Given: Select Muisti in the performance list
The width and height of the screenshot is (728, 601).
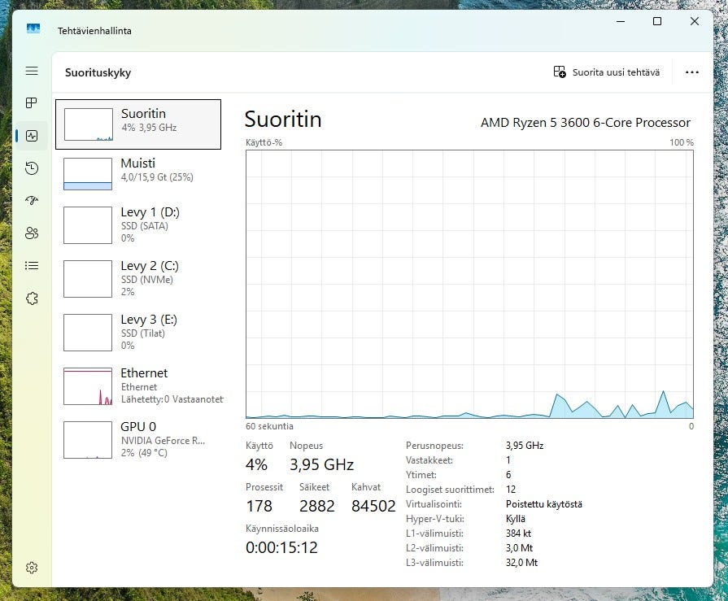Looking at the screenshot, I should click(138, 174).
